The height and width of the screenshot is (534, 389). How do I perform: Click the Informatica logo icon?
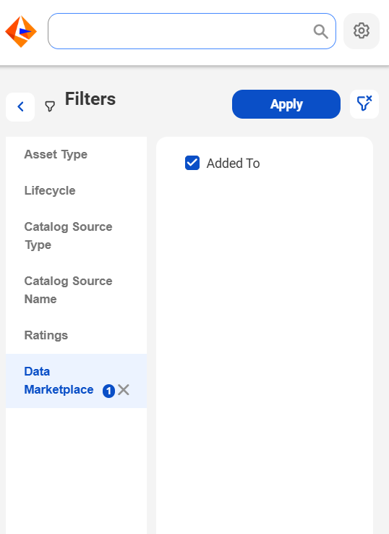pos(21,31)
